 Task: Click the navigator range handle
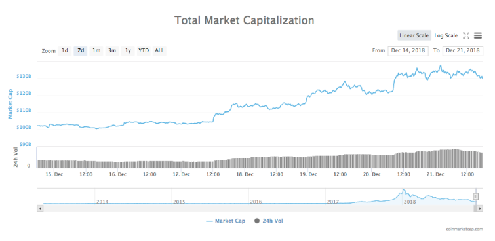pos(476,196)
